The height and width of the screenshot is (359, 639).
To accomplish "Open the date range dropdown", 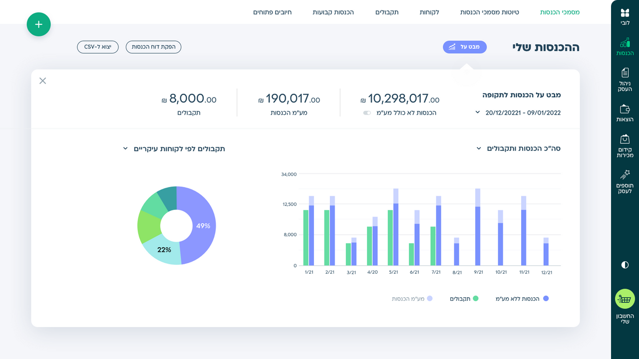I will (478, 113).
